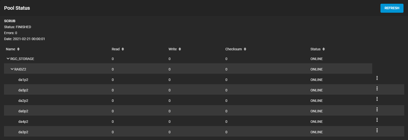408x140 pixels.
Task: Open three-dot menu for da0p2
Action: click(377, 109)
